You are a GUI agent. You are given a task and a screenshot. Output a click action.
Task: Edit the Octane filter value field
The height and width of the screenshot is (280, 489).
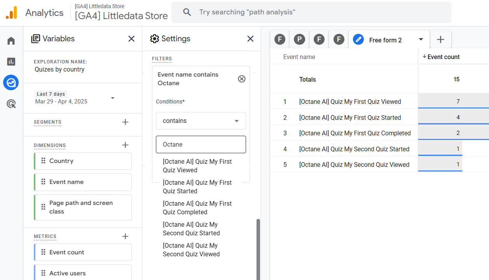coord(201,145)
